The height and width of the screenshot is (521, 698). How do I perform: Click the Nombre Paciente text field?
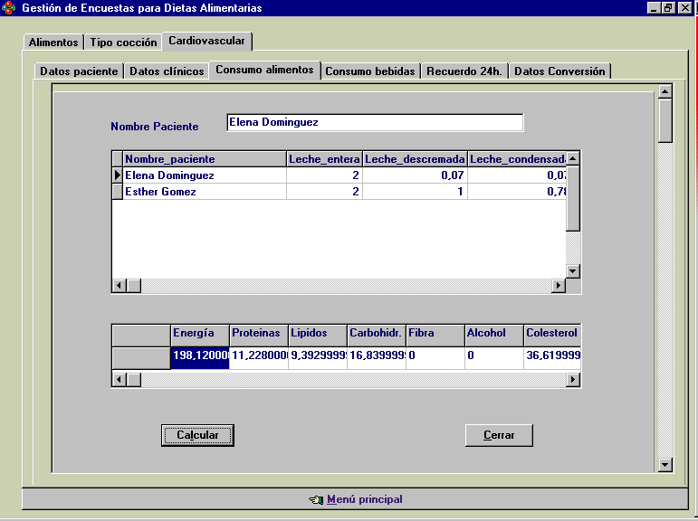click(374, 122)
